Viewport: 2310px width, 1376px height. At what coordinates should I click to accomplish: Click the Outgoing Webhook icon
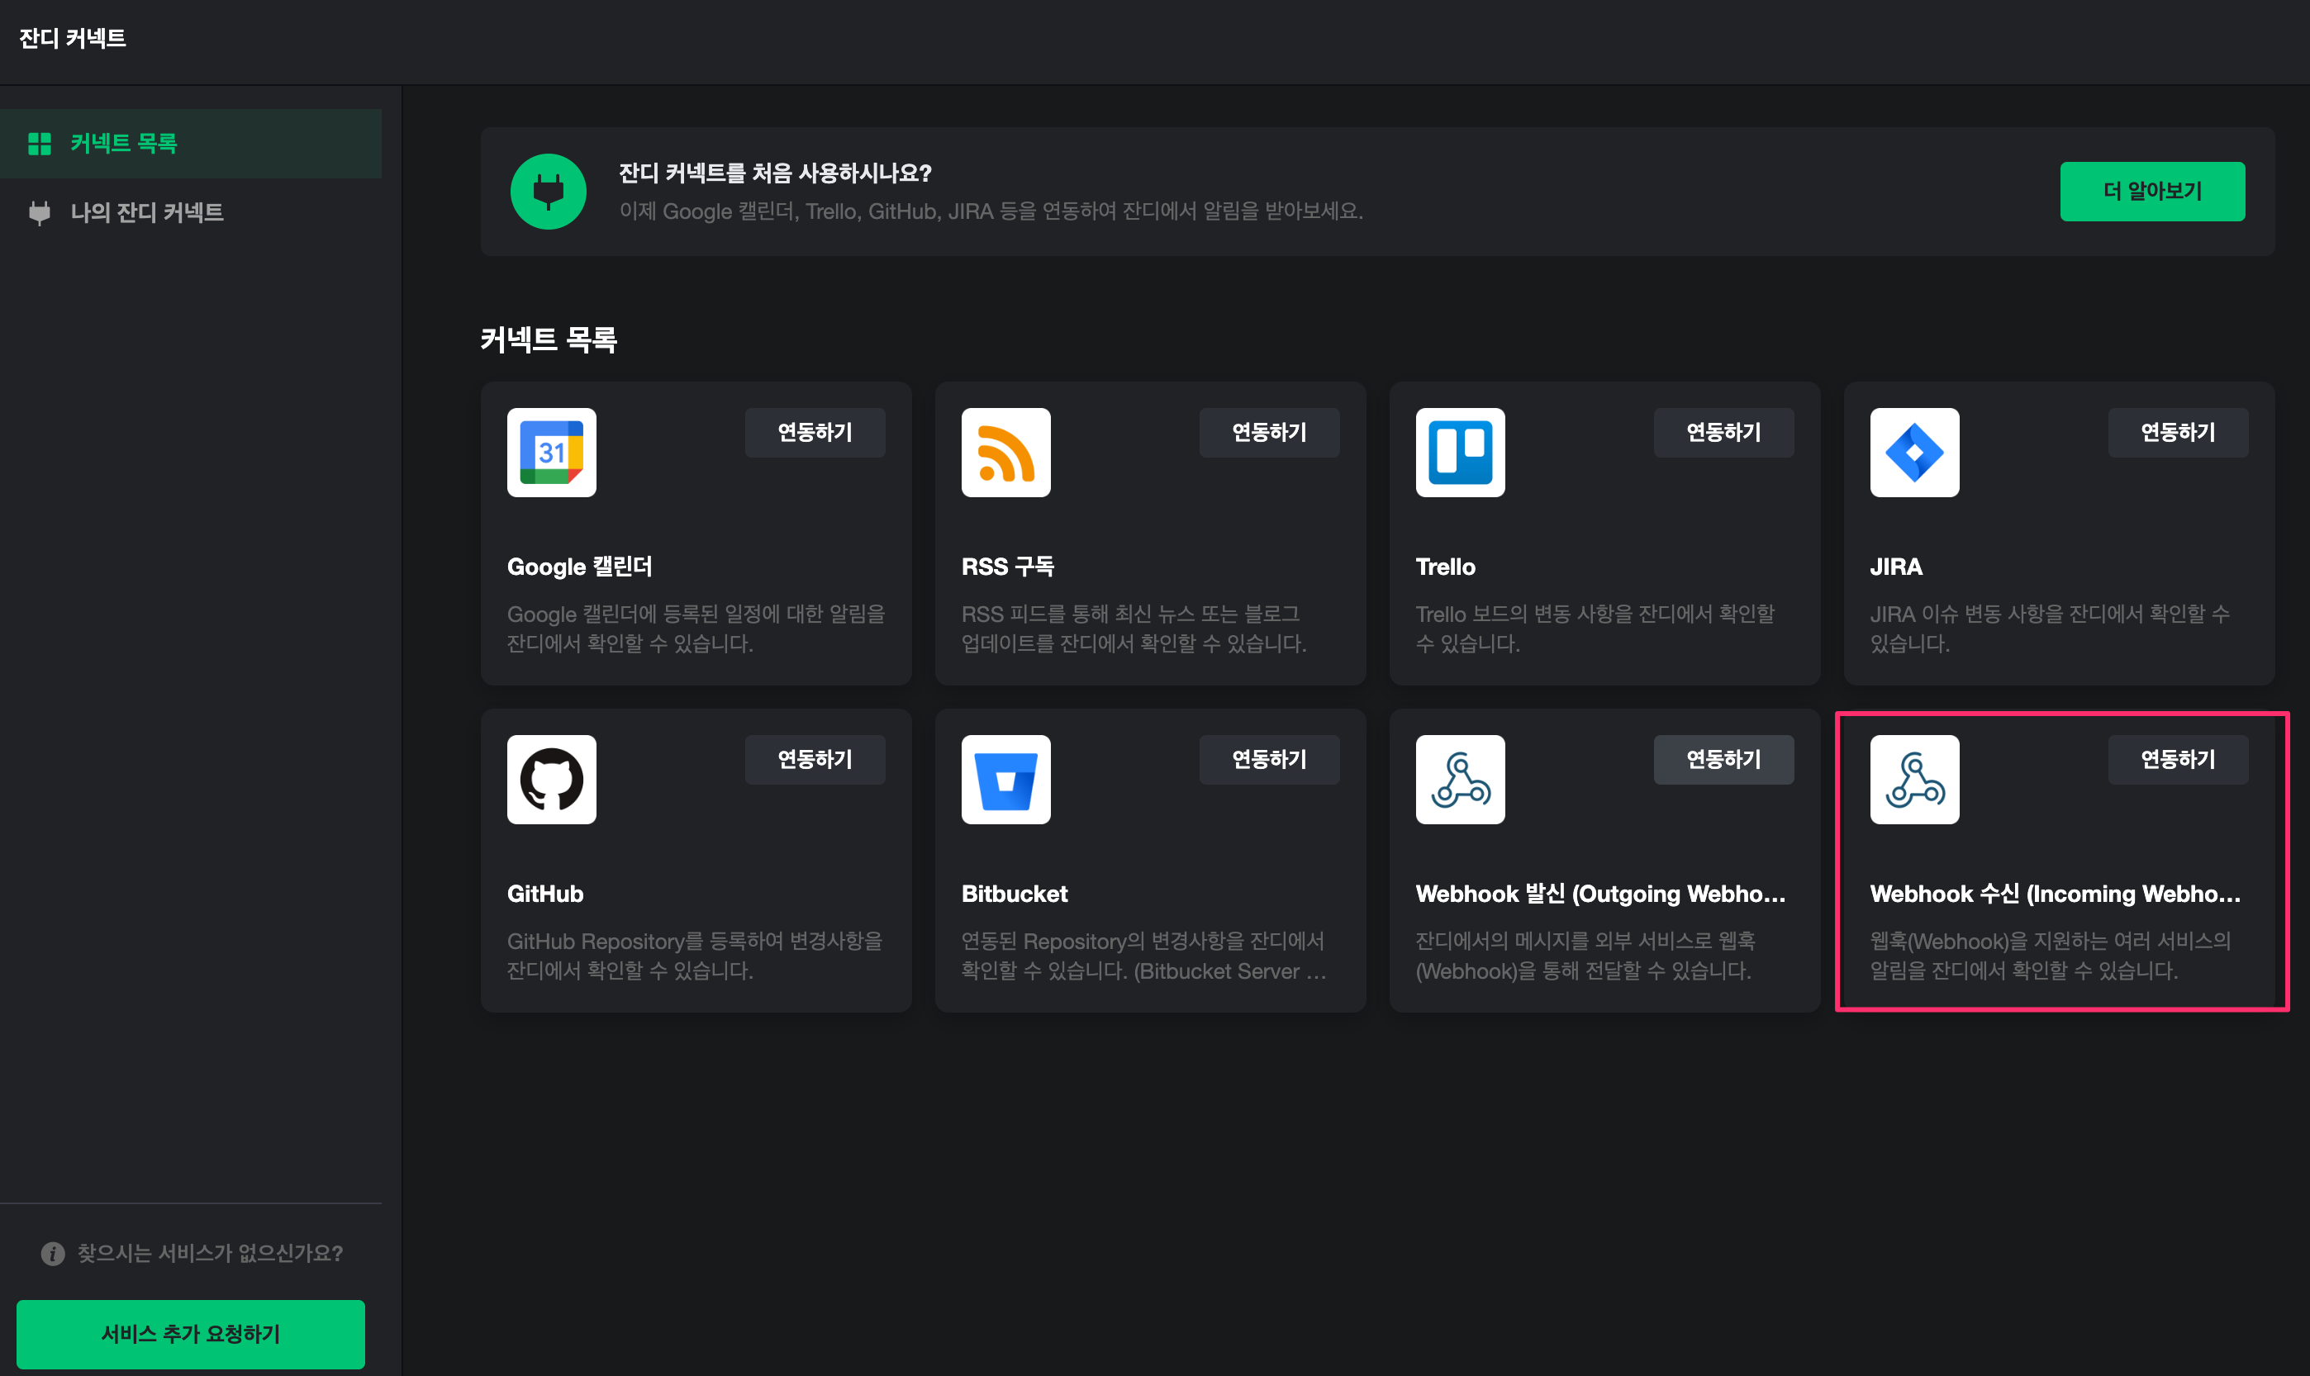tap(1460, 780)
